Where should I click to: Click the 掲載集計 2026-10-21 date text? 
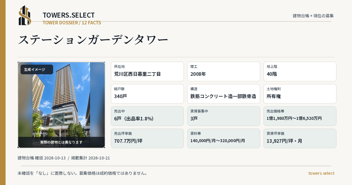click(91, 158)
